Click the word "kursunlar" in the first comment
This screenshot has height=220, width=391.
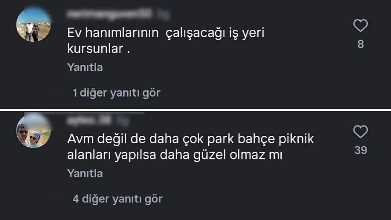[x=95, y=49]
